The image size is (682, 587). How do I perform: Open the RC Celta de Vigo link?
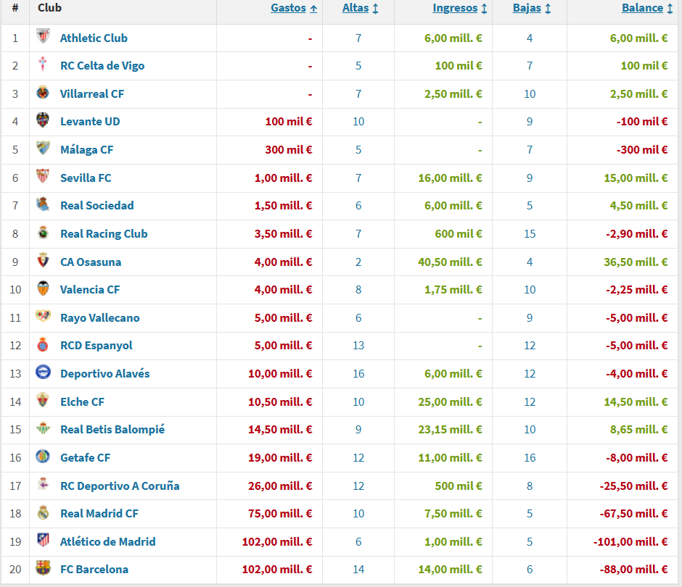coord(102,66)
